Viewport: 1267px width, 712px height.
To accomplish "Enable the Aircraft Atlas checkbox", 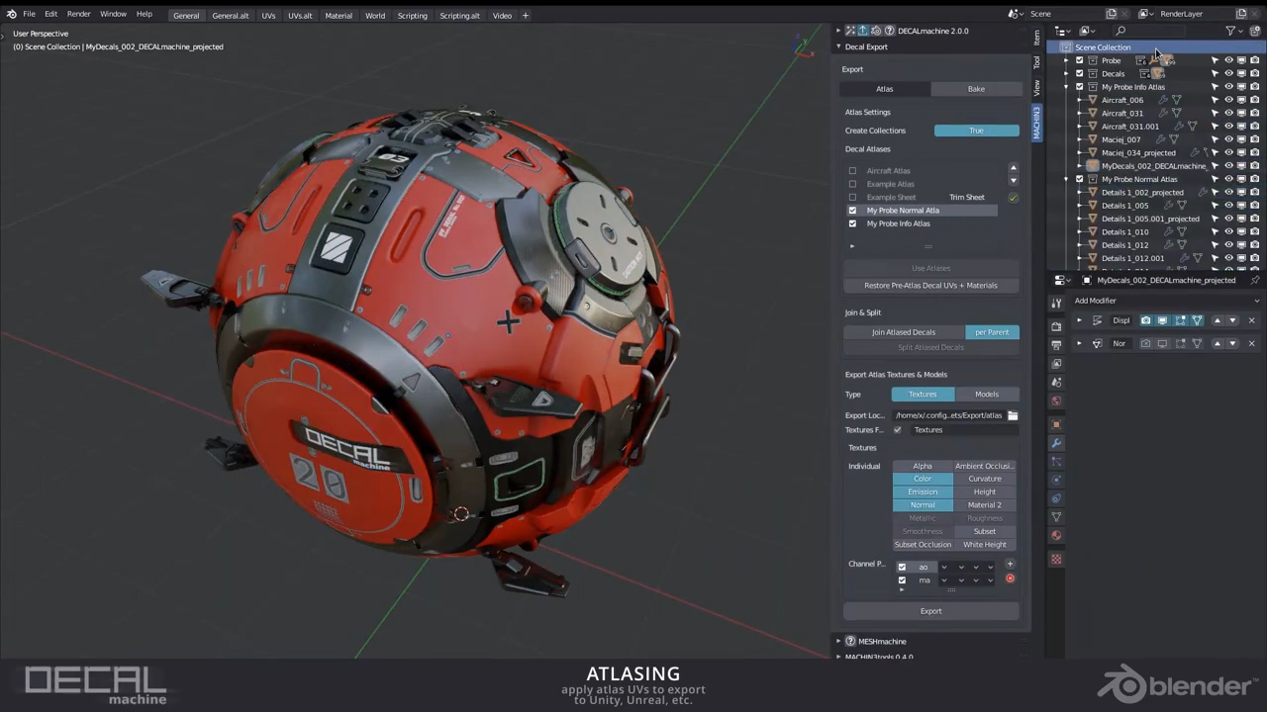I will coord(852,171).
